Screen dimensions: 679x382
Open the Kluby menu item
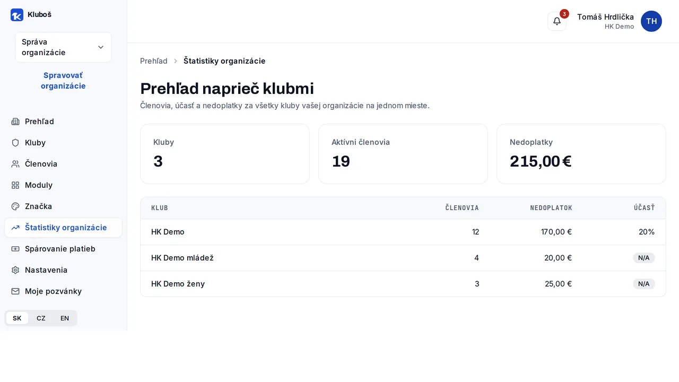(x=63, y=143)
